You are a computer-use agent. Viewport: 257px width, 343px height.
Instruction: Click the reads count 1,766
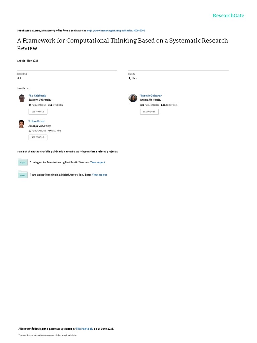click(133, 78)
